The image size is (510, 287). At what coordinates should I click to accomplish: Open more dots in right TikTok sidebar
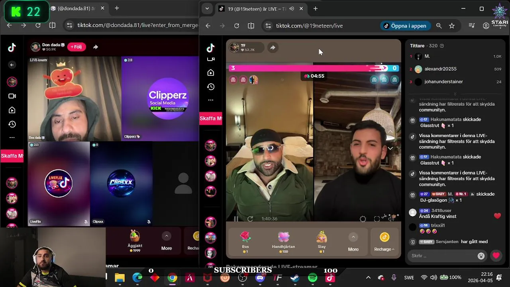coord(211,100)
